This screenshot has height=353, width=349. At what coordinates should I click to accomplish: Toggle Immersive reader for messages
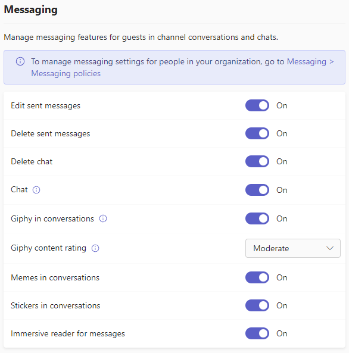pos(257,333)
